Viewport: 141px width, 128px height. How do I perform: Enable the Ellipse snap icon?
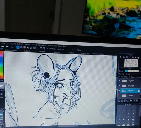(41, 48)
